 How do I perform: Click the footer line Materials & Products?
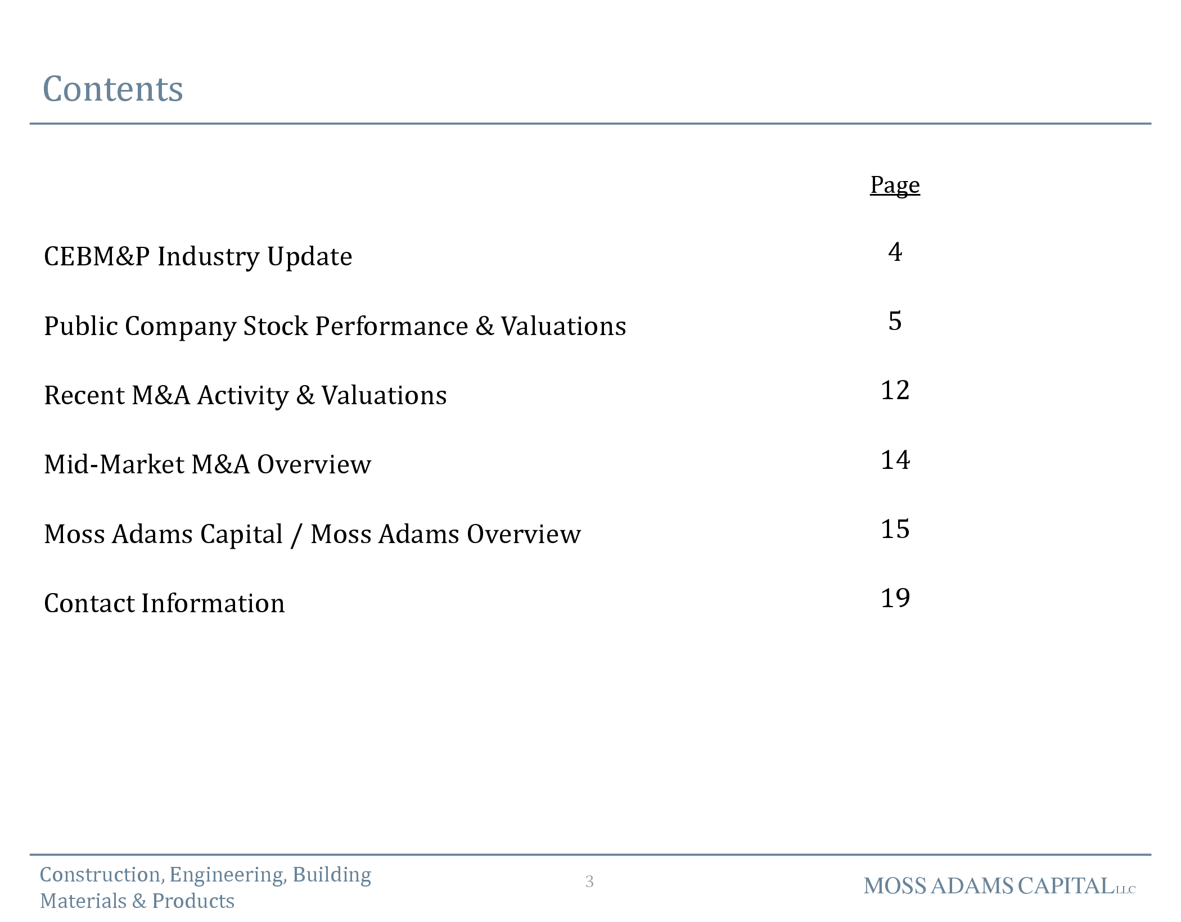(x=137, y=901)
